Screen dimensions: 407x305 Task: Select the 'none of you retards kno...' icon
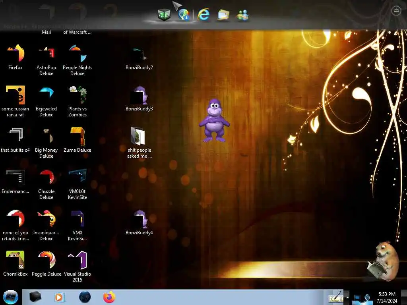coord(16,225)
